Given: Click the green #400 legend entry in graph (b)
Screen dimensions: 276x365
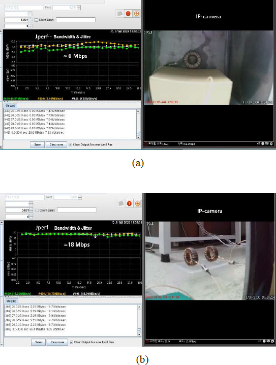Looking at the screenshot, I should [x=17, y=294].
